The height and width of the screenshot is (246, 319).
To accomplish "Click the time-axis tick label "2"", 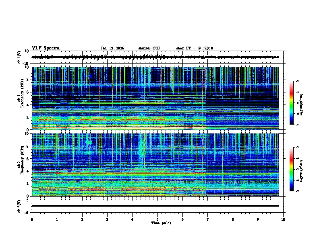I will pyautogui.click(x=82, y=219).
